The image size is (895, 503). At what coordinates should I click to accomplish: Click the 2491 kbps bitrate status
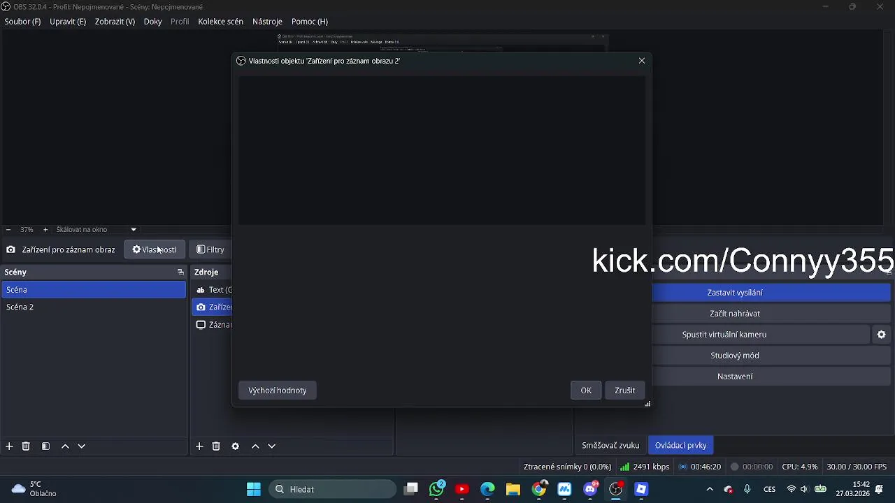coord(645,467)
